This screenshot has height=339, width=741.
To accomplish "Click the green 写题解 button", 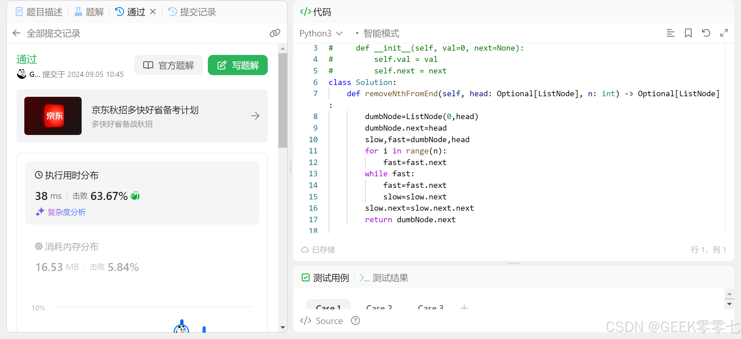I will [238, 65].
